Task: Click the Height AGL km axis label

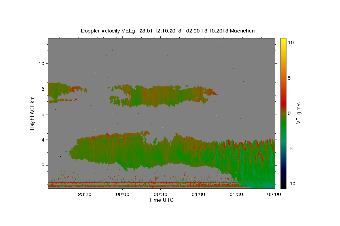Action: [33, 113]
